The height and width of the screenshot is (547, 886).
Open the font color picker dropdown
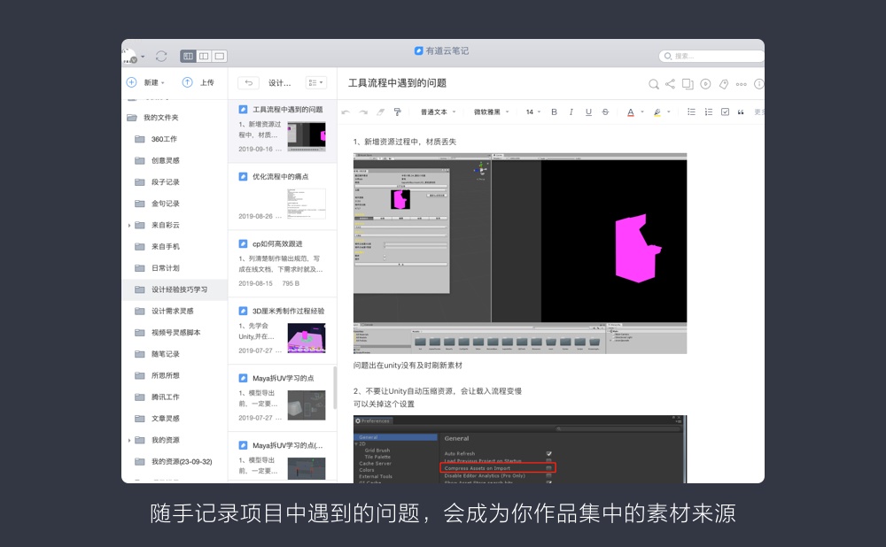[642, 112]
